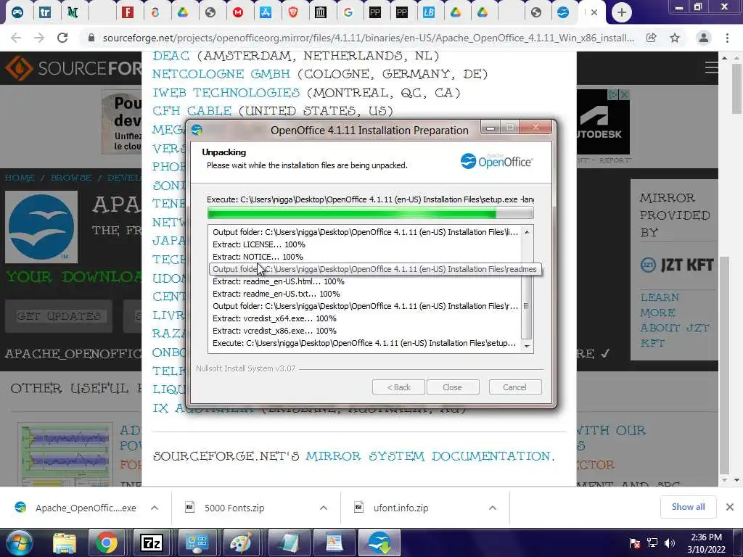Open the DEAC Amsterdam mirror link

pyautogui.click(x=171, y=56)
